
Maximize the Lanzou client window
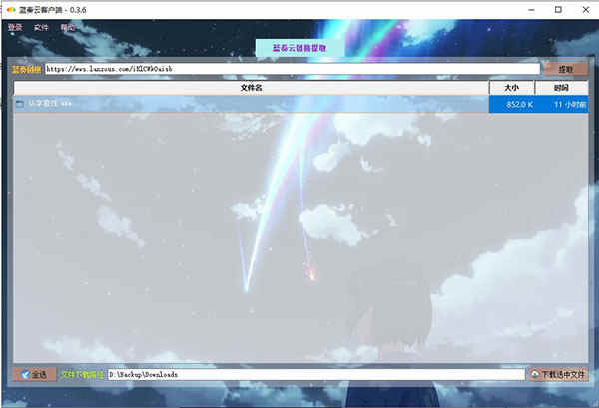click(558, 10)
